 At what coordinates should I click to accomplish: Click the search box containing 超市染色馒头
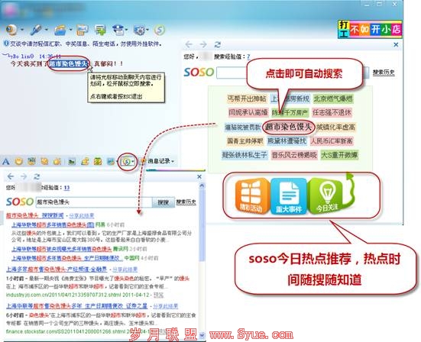click(x=94, y=202)
